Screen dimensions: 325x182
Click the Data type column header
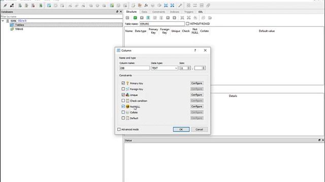pos(141,31)
